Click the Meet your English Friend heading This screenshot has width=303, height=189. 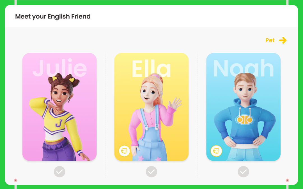[x=53, y=17]
